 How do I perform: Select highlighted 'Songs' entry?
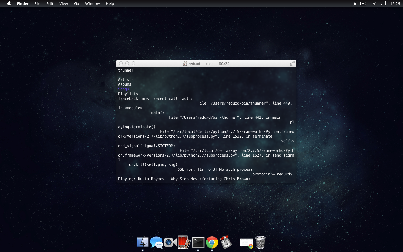[123, 89]
